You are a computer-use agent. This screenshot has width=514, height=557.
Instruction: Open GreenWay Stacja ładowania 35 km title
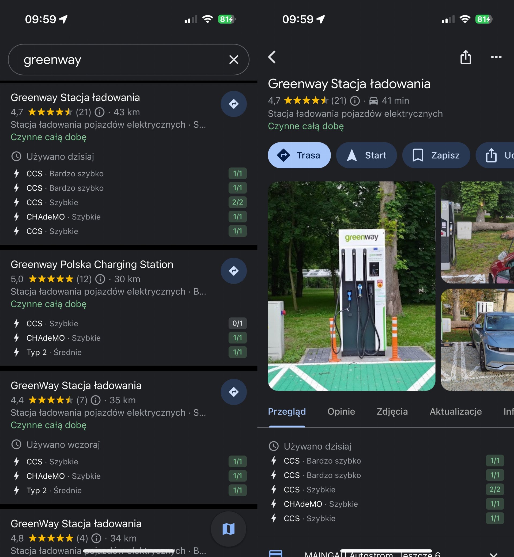coord(76,386)
